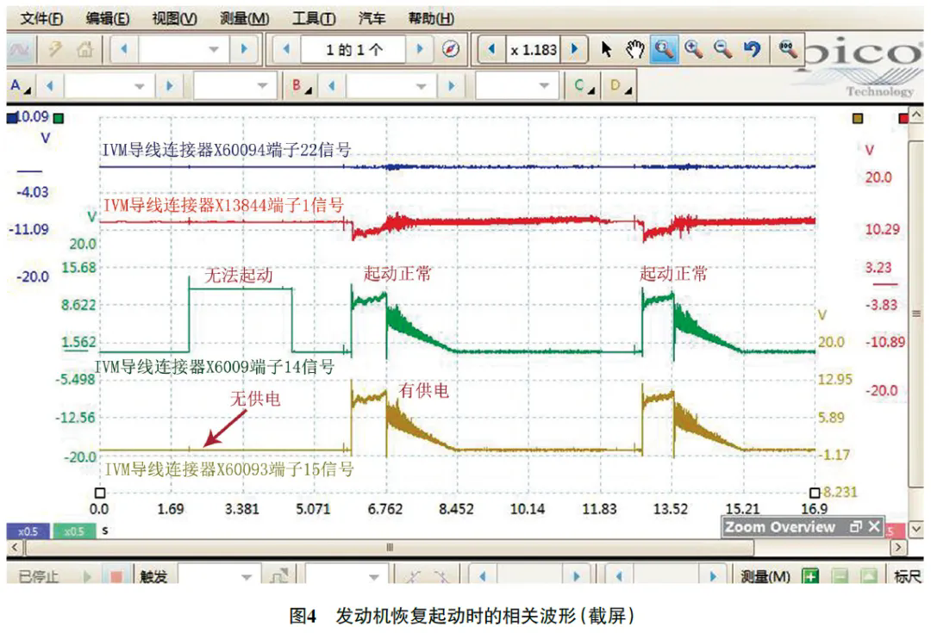Open channel A options button

click(x=21, y=87)
